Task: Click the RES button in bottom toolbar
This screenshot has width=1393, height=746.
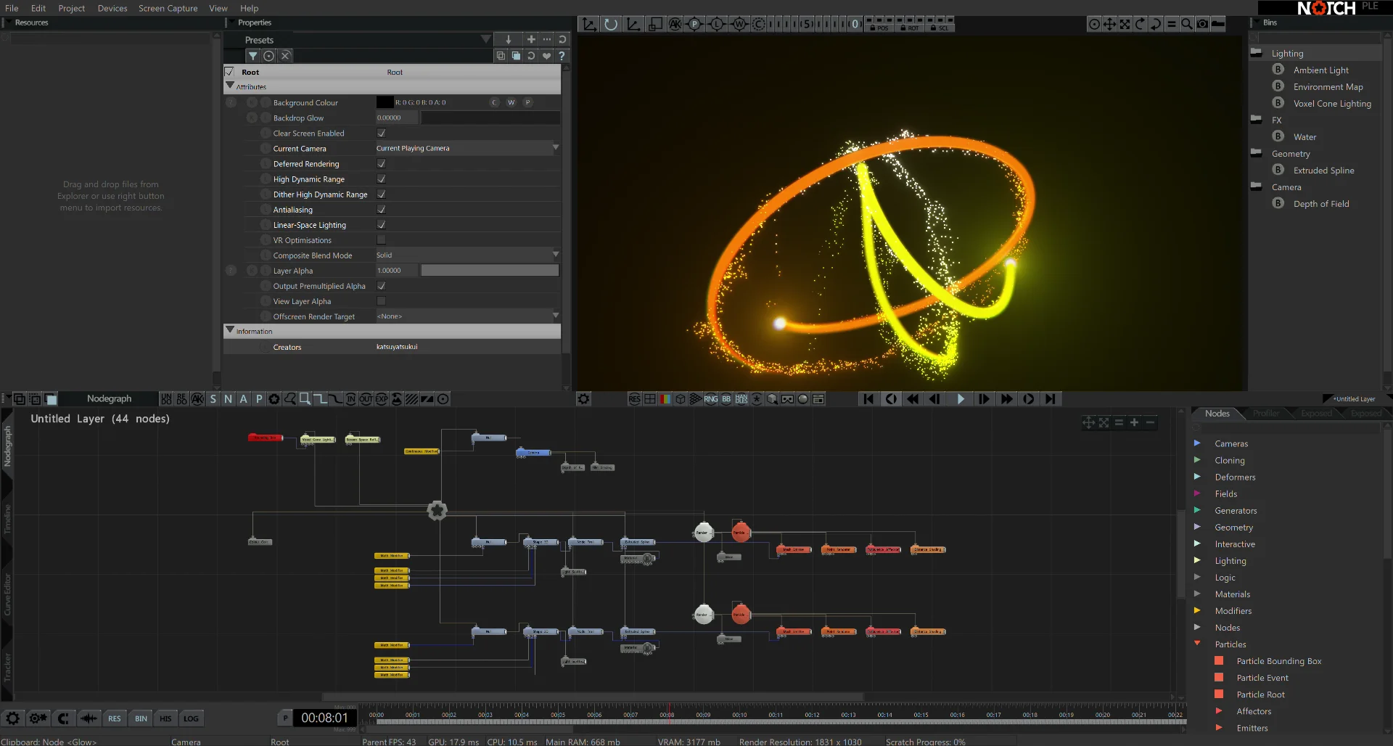Action: click(x=115, y=718)
